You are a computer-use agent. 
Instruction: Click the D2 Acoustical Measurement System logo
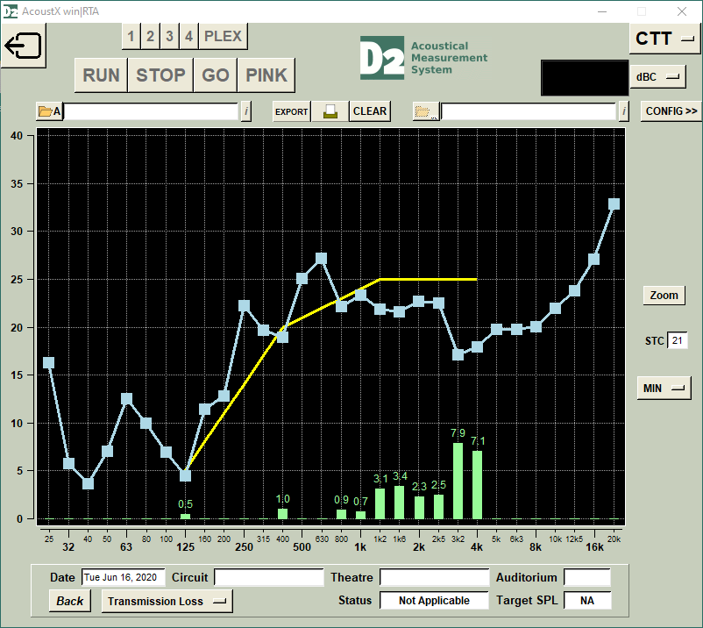423,58
